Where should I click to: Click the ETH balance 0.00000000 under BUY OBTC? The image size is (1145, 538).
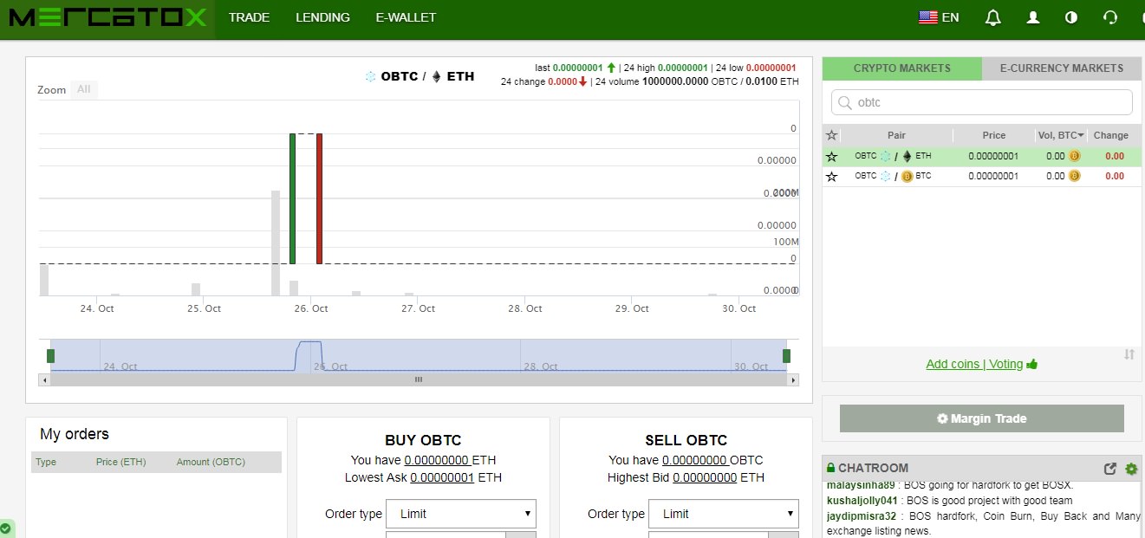point(437,460)
